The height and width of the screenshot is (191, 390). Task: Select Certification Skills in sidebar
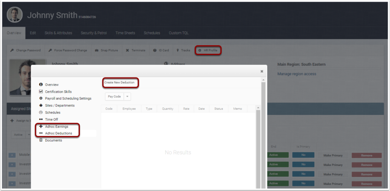(58, 92)
